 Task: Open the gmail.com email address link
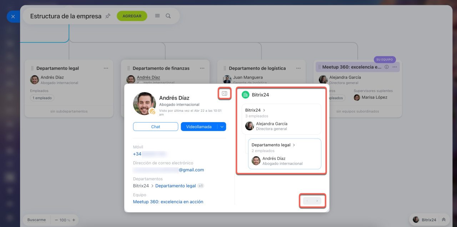point(169,170)
